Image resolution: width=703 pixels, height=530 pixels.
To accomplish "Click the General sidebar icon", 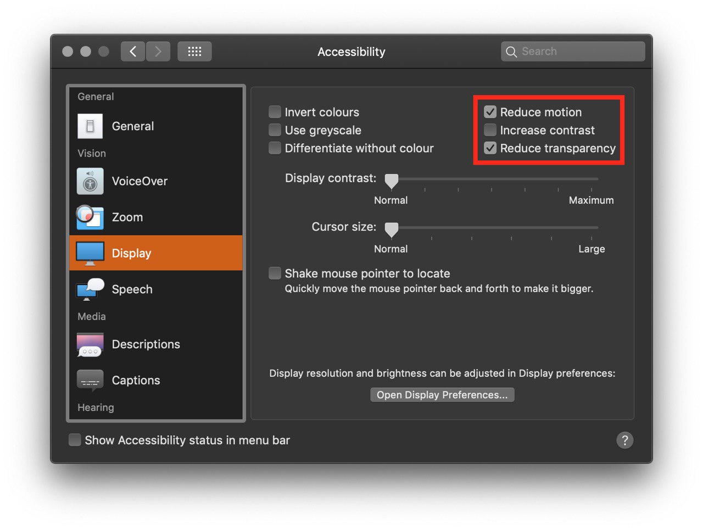I will 90,126.
